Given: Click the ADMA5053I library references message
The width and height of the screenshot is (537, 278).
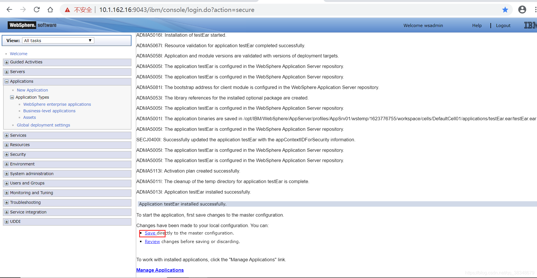Looking at the screenshot, I should tap(222, 98).
